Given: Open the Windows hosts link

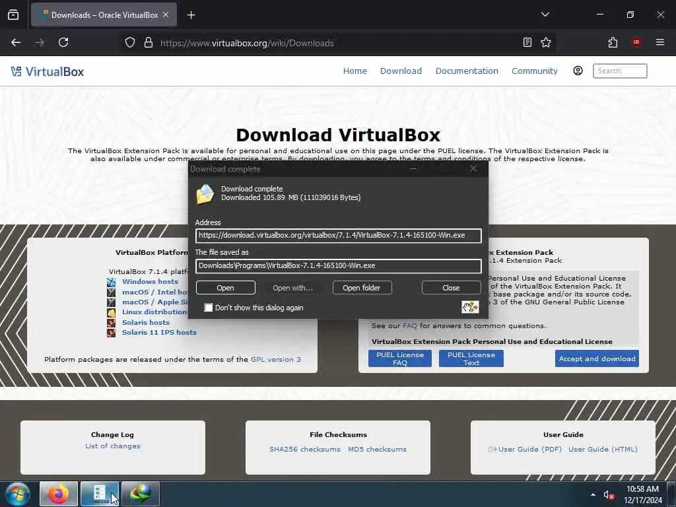Looking at the screenshot, I should click(x=150, y=281).
